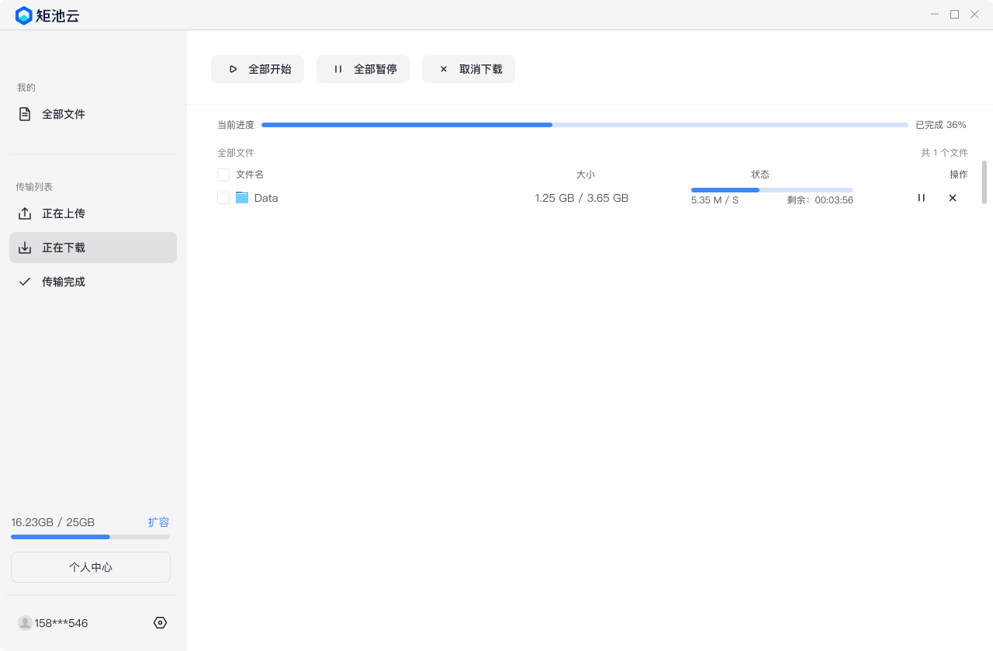Screen dimensions: 993x651
Task: Click the 大小 column header
Action: (x=586, y=175)
